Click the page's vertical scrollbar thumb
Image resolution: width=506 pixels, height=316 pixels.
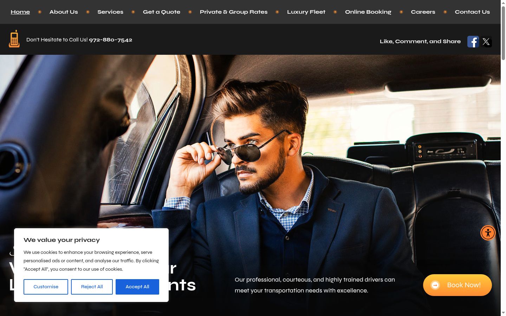(503, 33)
